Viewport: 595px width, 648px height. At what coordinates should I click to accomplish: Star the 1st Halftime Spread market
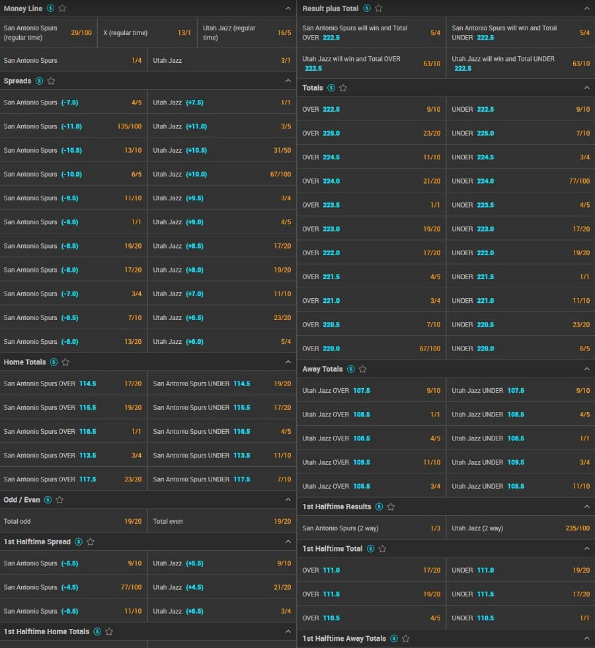(91, 542)
